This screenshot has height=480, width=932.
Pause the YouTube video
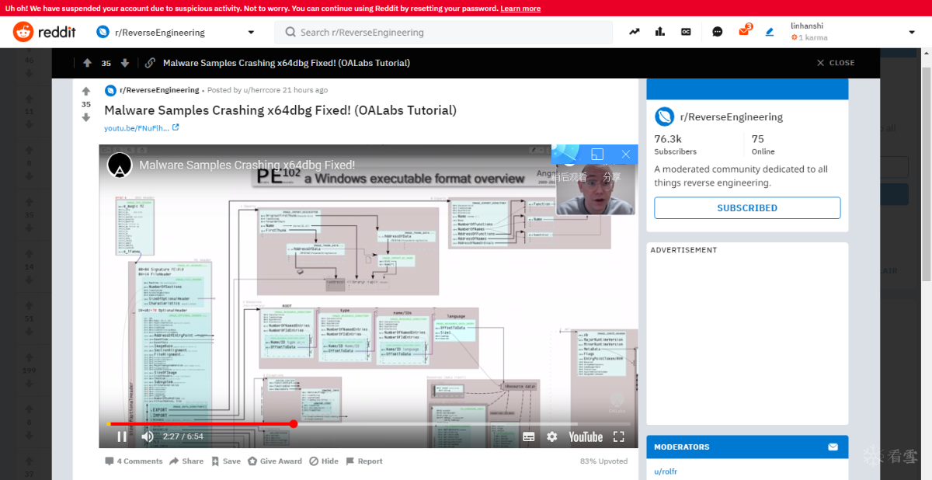tap(122, 437)
